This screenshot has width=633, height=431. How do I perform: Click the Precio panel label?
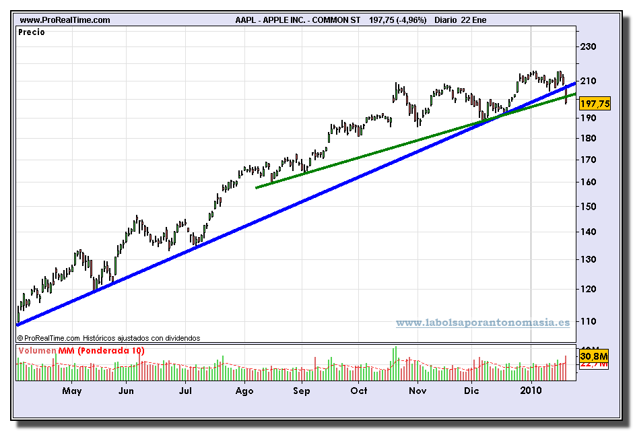pyautogui.click(x=32, y=32)
